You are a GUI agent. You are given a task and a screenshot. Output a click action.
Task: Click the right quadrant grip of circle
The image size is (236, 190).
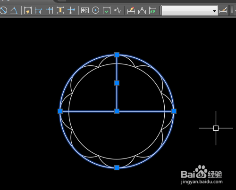point(174,111)
